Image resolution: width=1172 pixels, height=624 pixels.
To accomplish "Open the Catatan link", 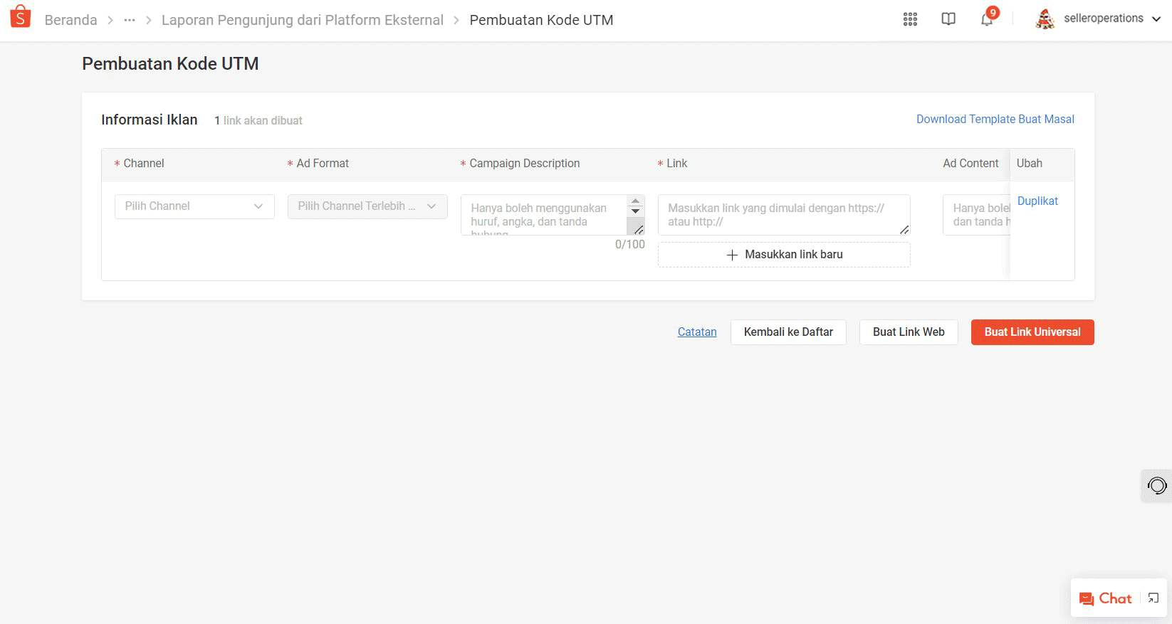I will point(697,332).
